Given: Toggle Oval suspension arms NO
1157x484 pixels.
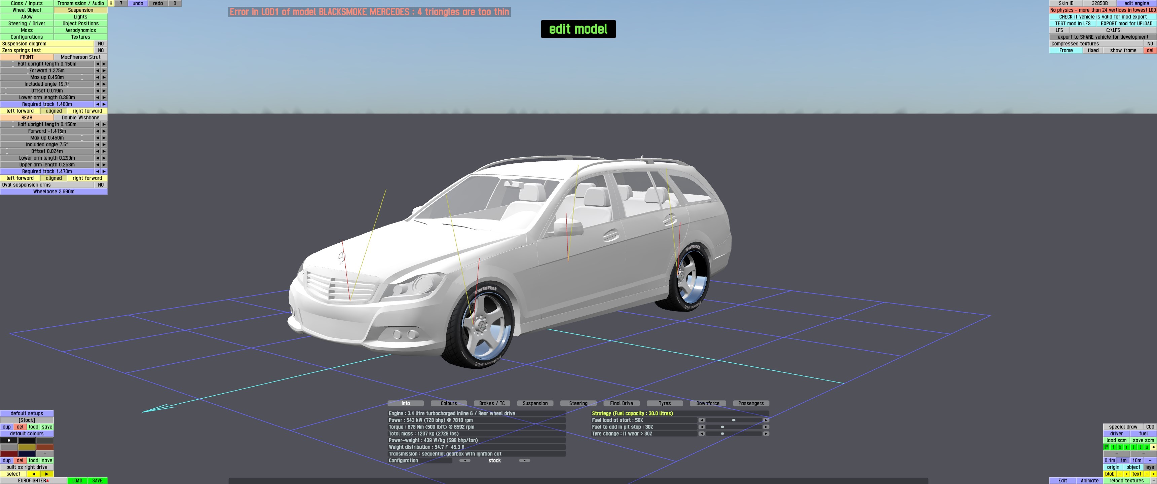Looking at the screenshot, I should coord(101,185).
